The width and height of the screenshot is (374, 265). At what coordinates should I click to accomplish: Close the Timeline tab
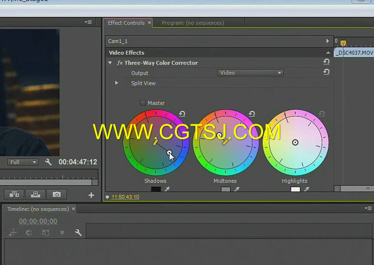[74, 209]
